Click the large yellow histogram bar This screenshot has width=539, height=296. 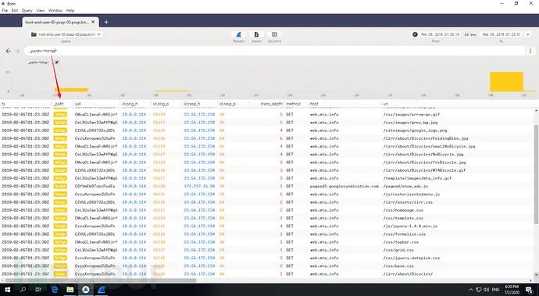click(506, 81)
